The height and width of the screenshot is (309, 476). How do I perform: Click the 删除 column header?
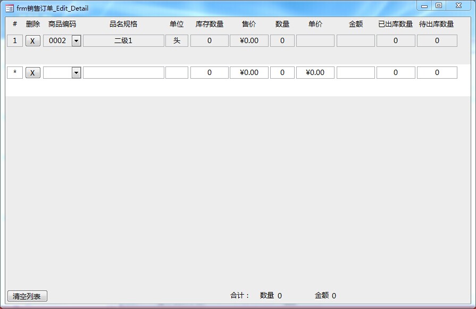click(x=33, y=24)
